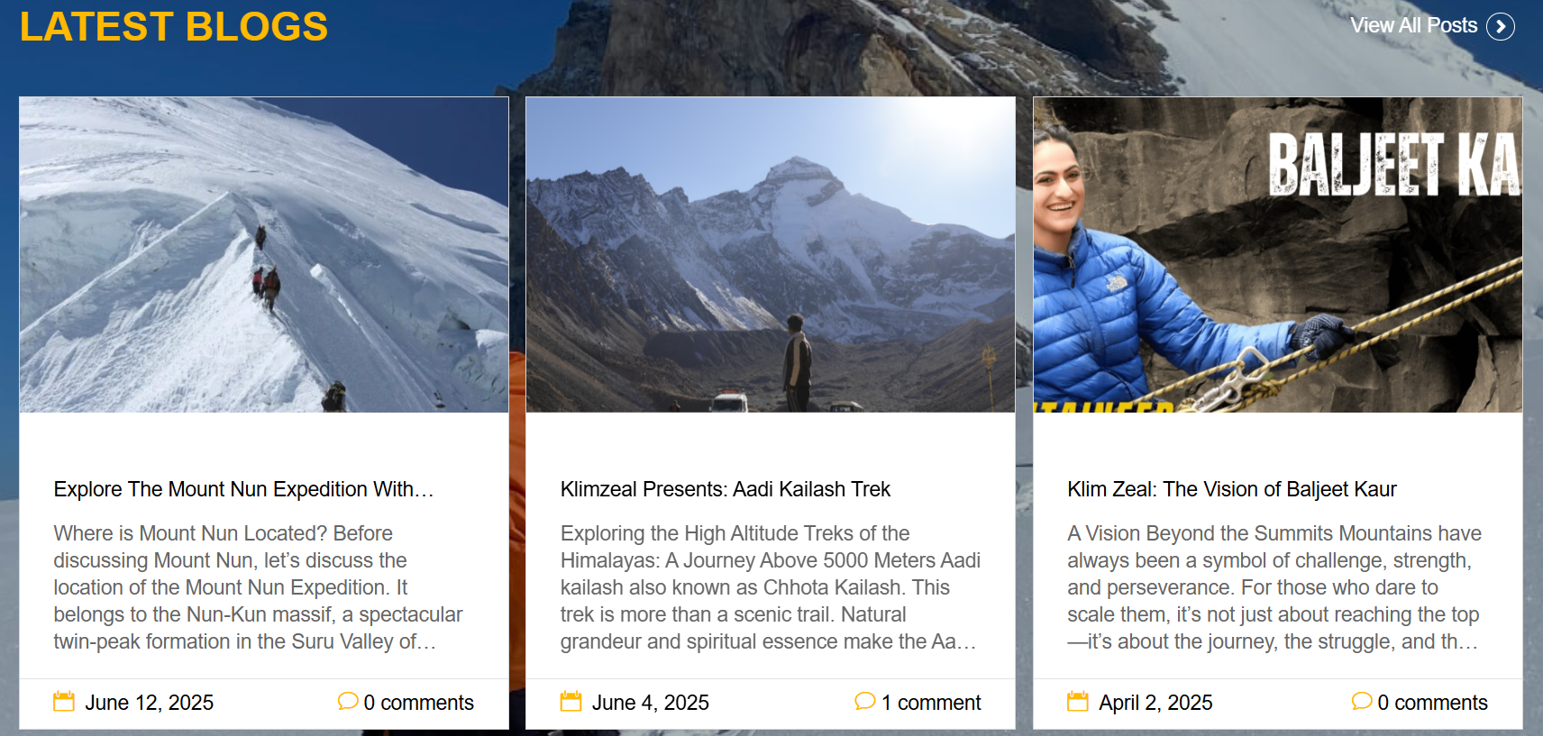Select the snowy ridge climbers thumbnail

[264, 255]
